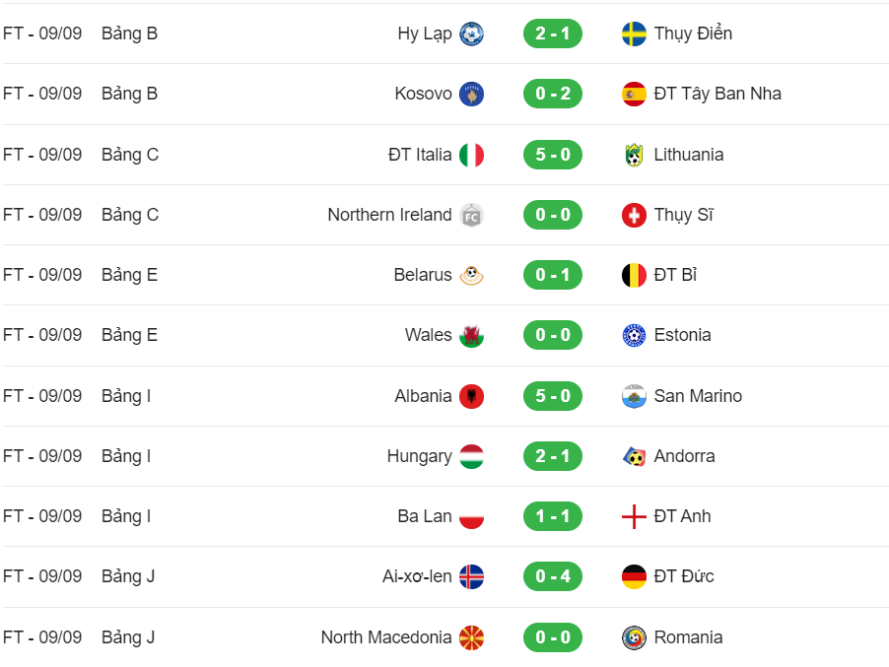Click the Belgium flag icon

634,276
